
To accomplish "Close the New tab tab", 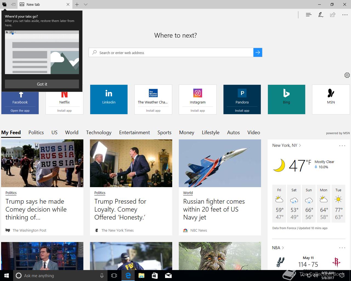I will click(x=68, y=4).
